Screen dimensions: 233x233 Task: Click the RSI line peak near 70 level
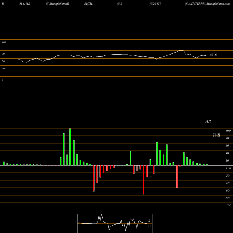pos(181,50)
